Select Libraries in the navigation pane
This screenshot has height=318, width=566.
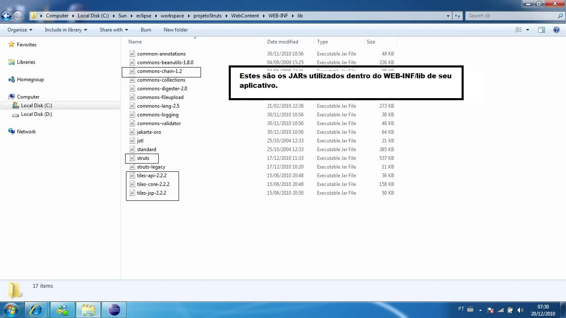point(26,62)
